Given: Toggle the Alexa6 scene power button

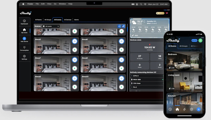Looking at the screenshot, I should [122, 41].
